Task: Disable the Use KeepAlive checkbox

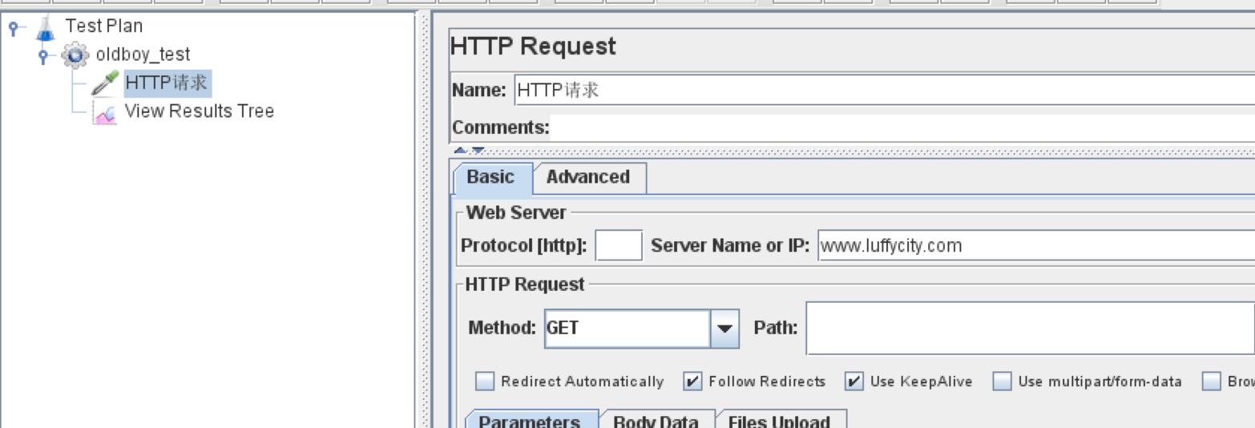Action: coord(855,382)
